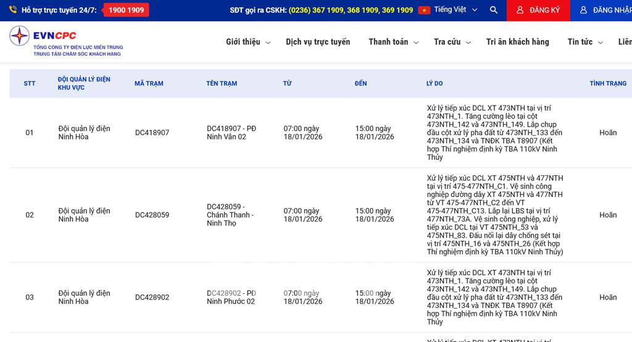
Task: Click station code DC428902 in row 03
Action: pyautogui.click(x=152, y=298)
